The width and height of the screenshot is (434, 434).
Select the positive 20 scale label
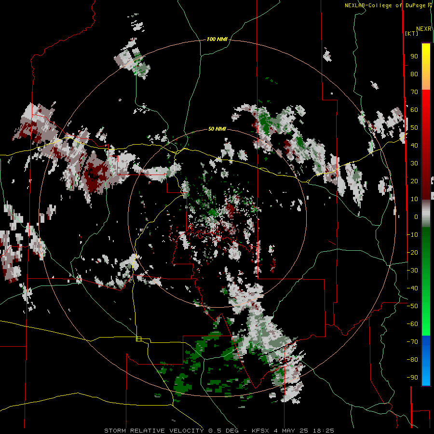pos(414,181)
